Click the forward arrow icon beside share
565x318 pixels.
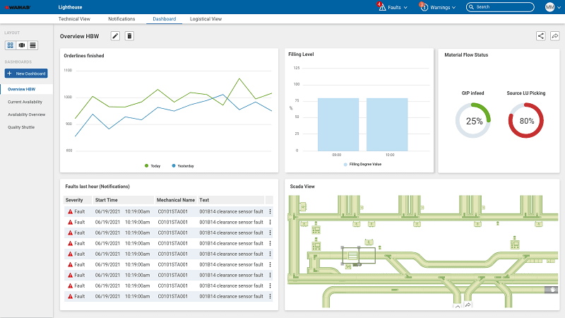click(x=555, y=36)
